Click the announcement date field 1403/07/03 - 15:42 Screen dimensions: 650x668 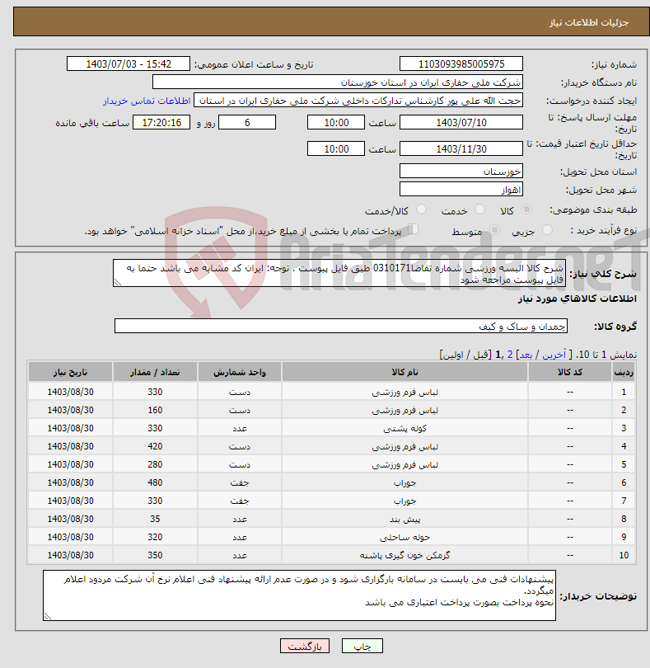[x=129, y=64]
